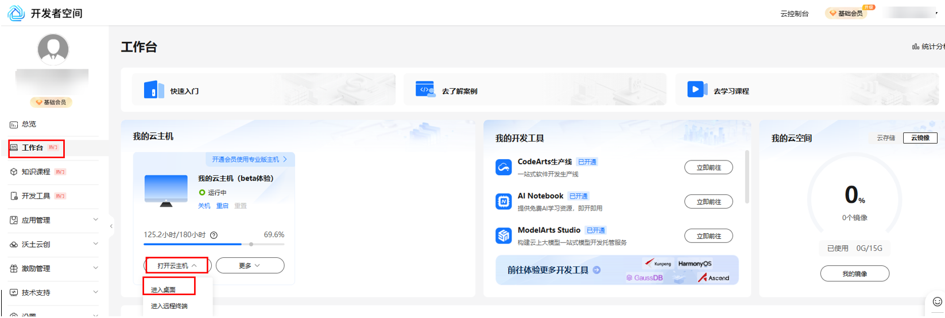945x318 pixels.
Task: Click the ModelArts Studio icon
Action: 504,235
